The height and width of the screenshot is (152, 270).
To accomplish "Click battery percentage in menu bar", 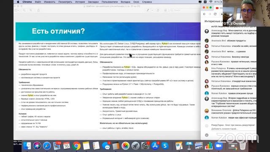I will click(216, 2).
